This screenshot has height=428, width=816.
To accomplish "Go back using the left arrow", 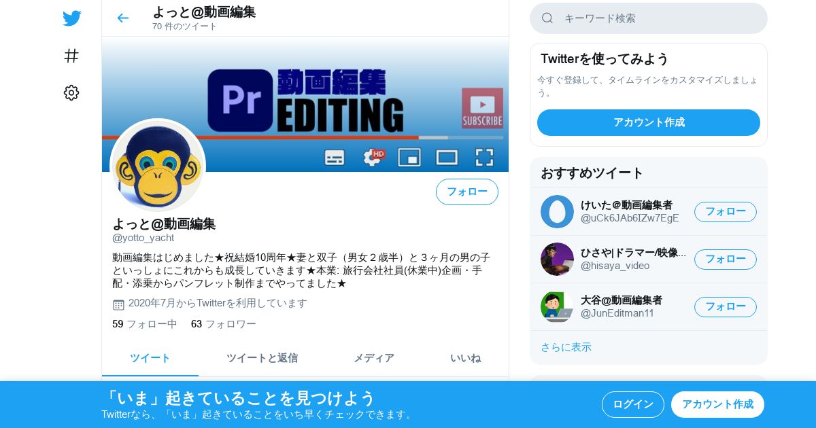I will tap(122, 18).
